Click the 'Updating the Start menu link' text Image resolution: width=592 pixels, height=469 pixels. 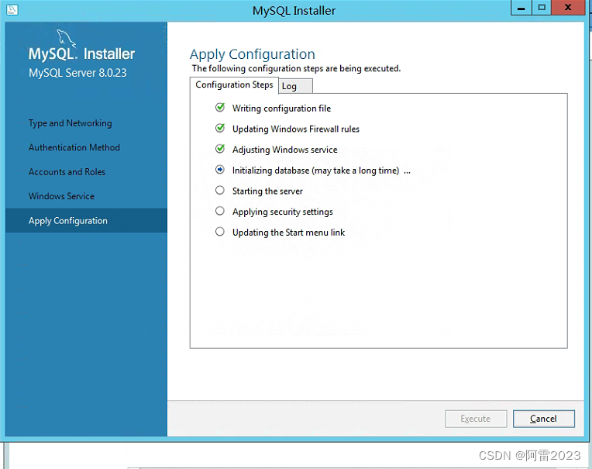[289, 233]
